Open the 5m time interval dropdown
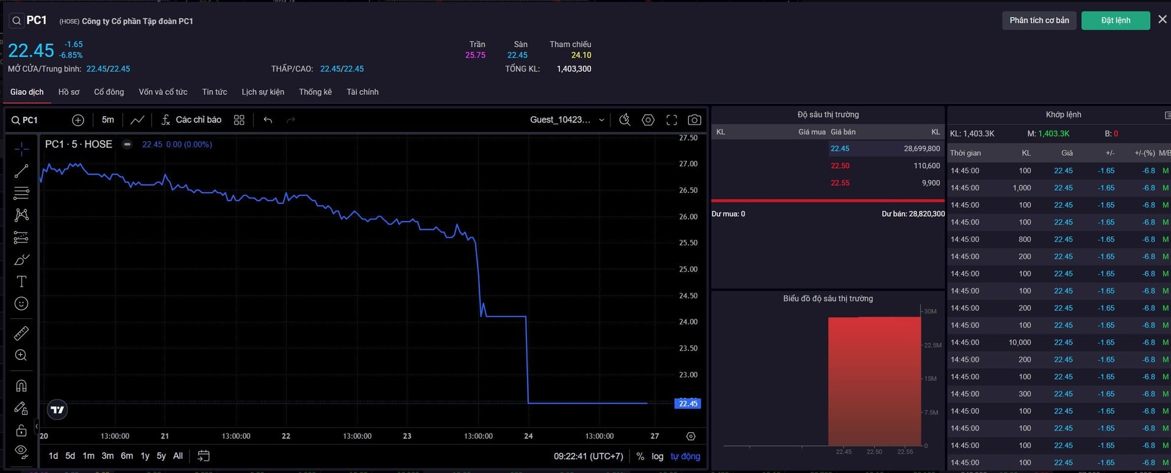The image size is (1171, 473). click(108, 120)
